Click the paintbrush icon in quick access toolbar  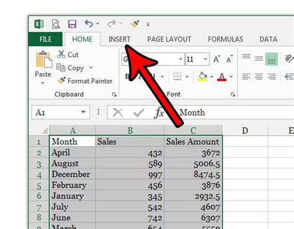click(x=135, y=24)
